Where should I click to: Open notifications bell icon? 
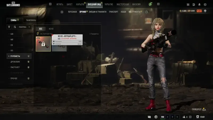(199, 5)
